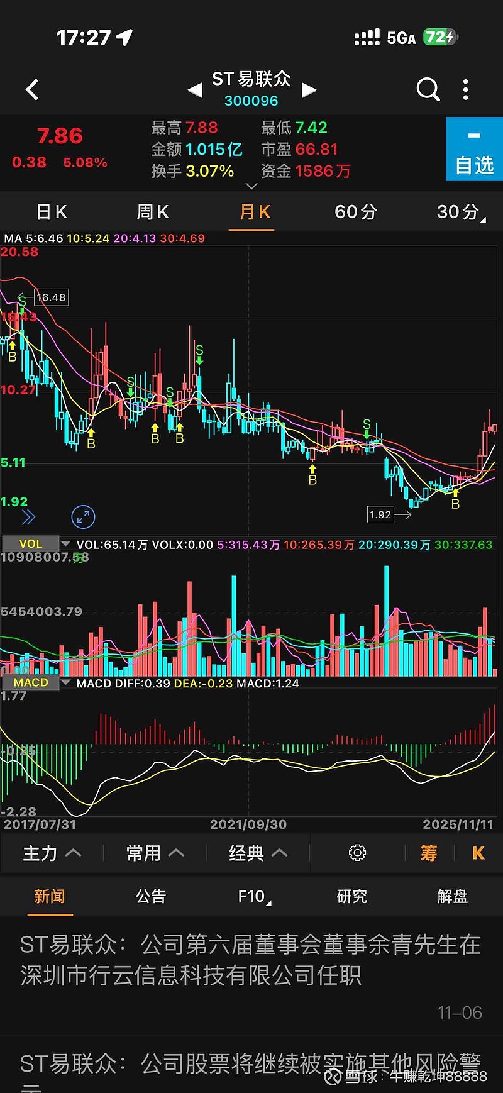Expand the 主力 indicator group
503x1093 pixels.
(52, 853)
